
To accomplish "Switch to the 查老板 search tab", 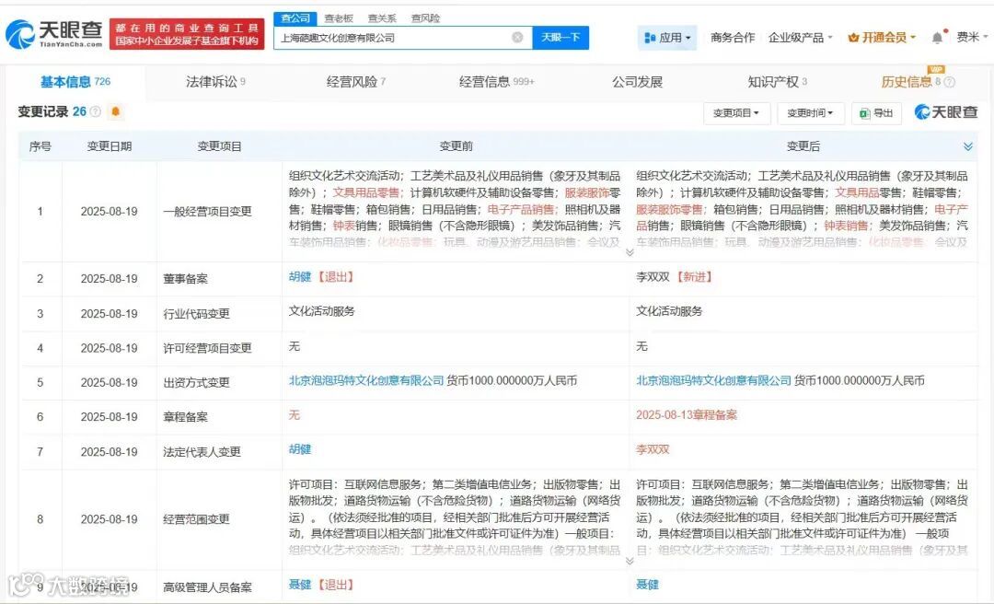I will [339, 18].
